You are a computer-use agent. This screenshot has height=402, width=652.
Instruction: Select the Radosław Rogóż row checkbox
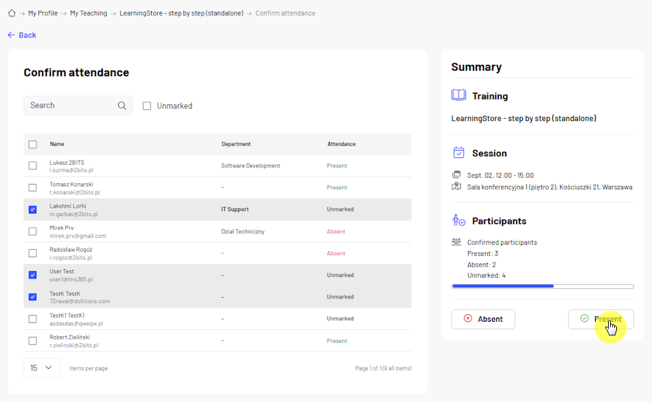[x=32, y=253]
